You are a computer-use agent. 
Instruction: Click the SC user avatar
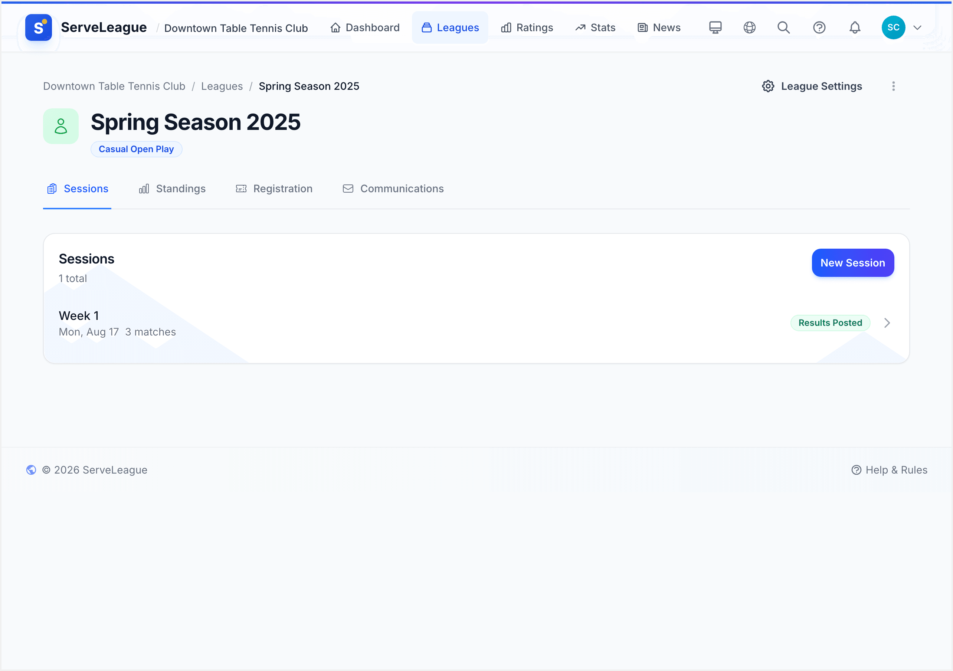(893, 27)
